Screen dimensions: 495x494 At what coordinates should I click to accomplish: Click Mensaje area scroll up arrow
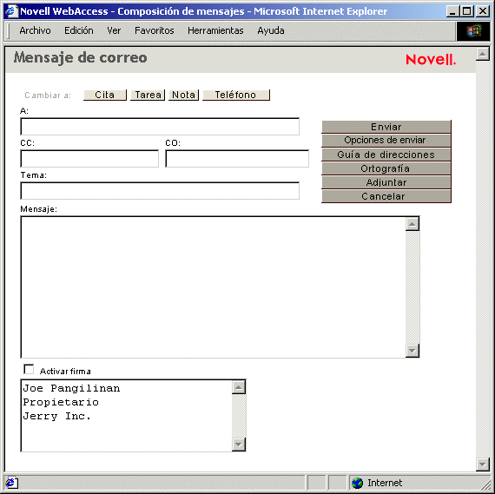(412, 224)
